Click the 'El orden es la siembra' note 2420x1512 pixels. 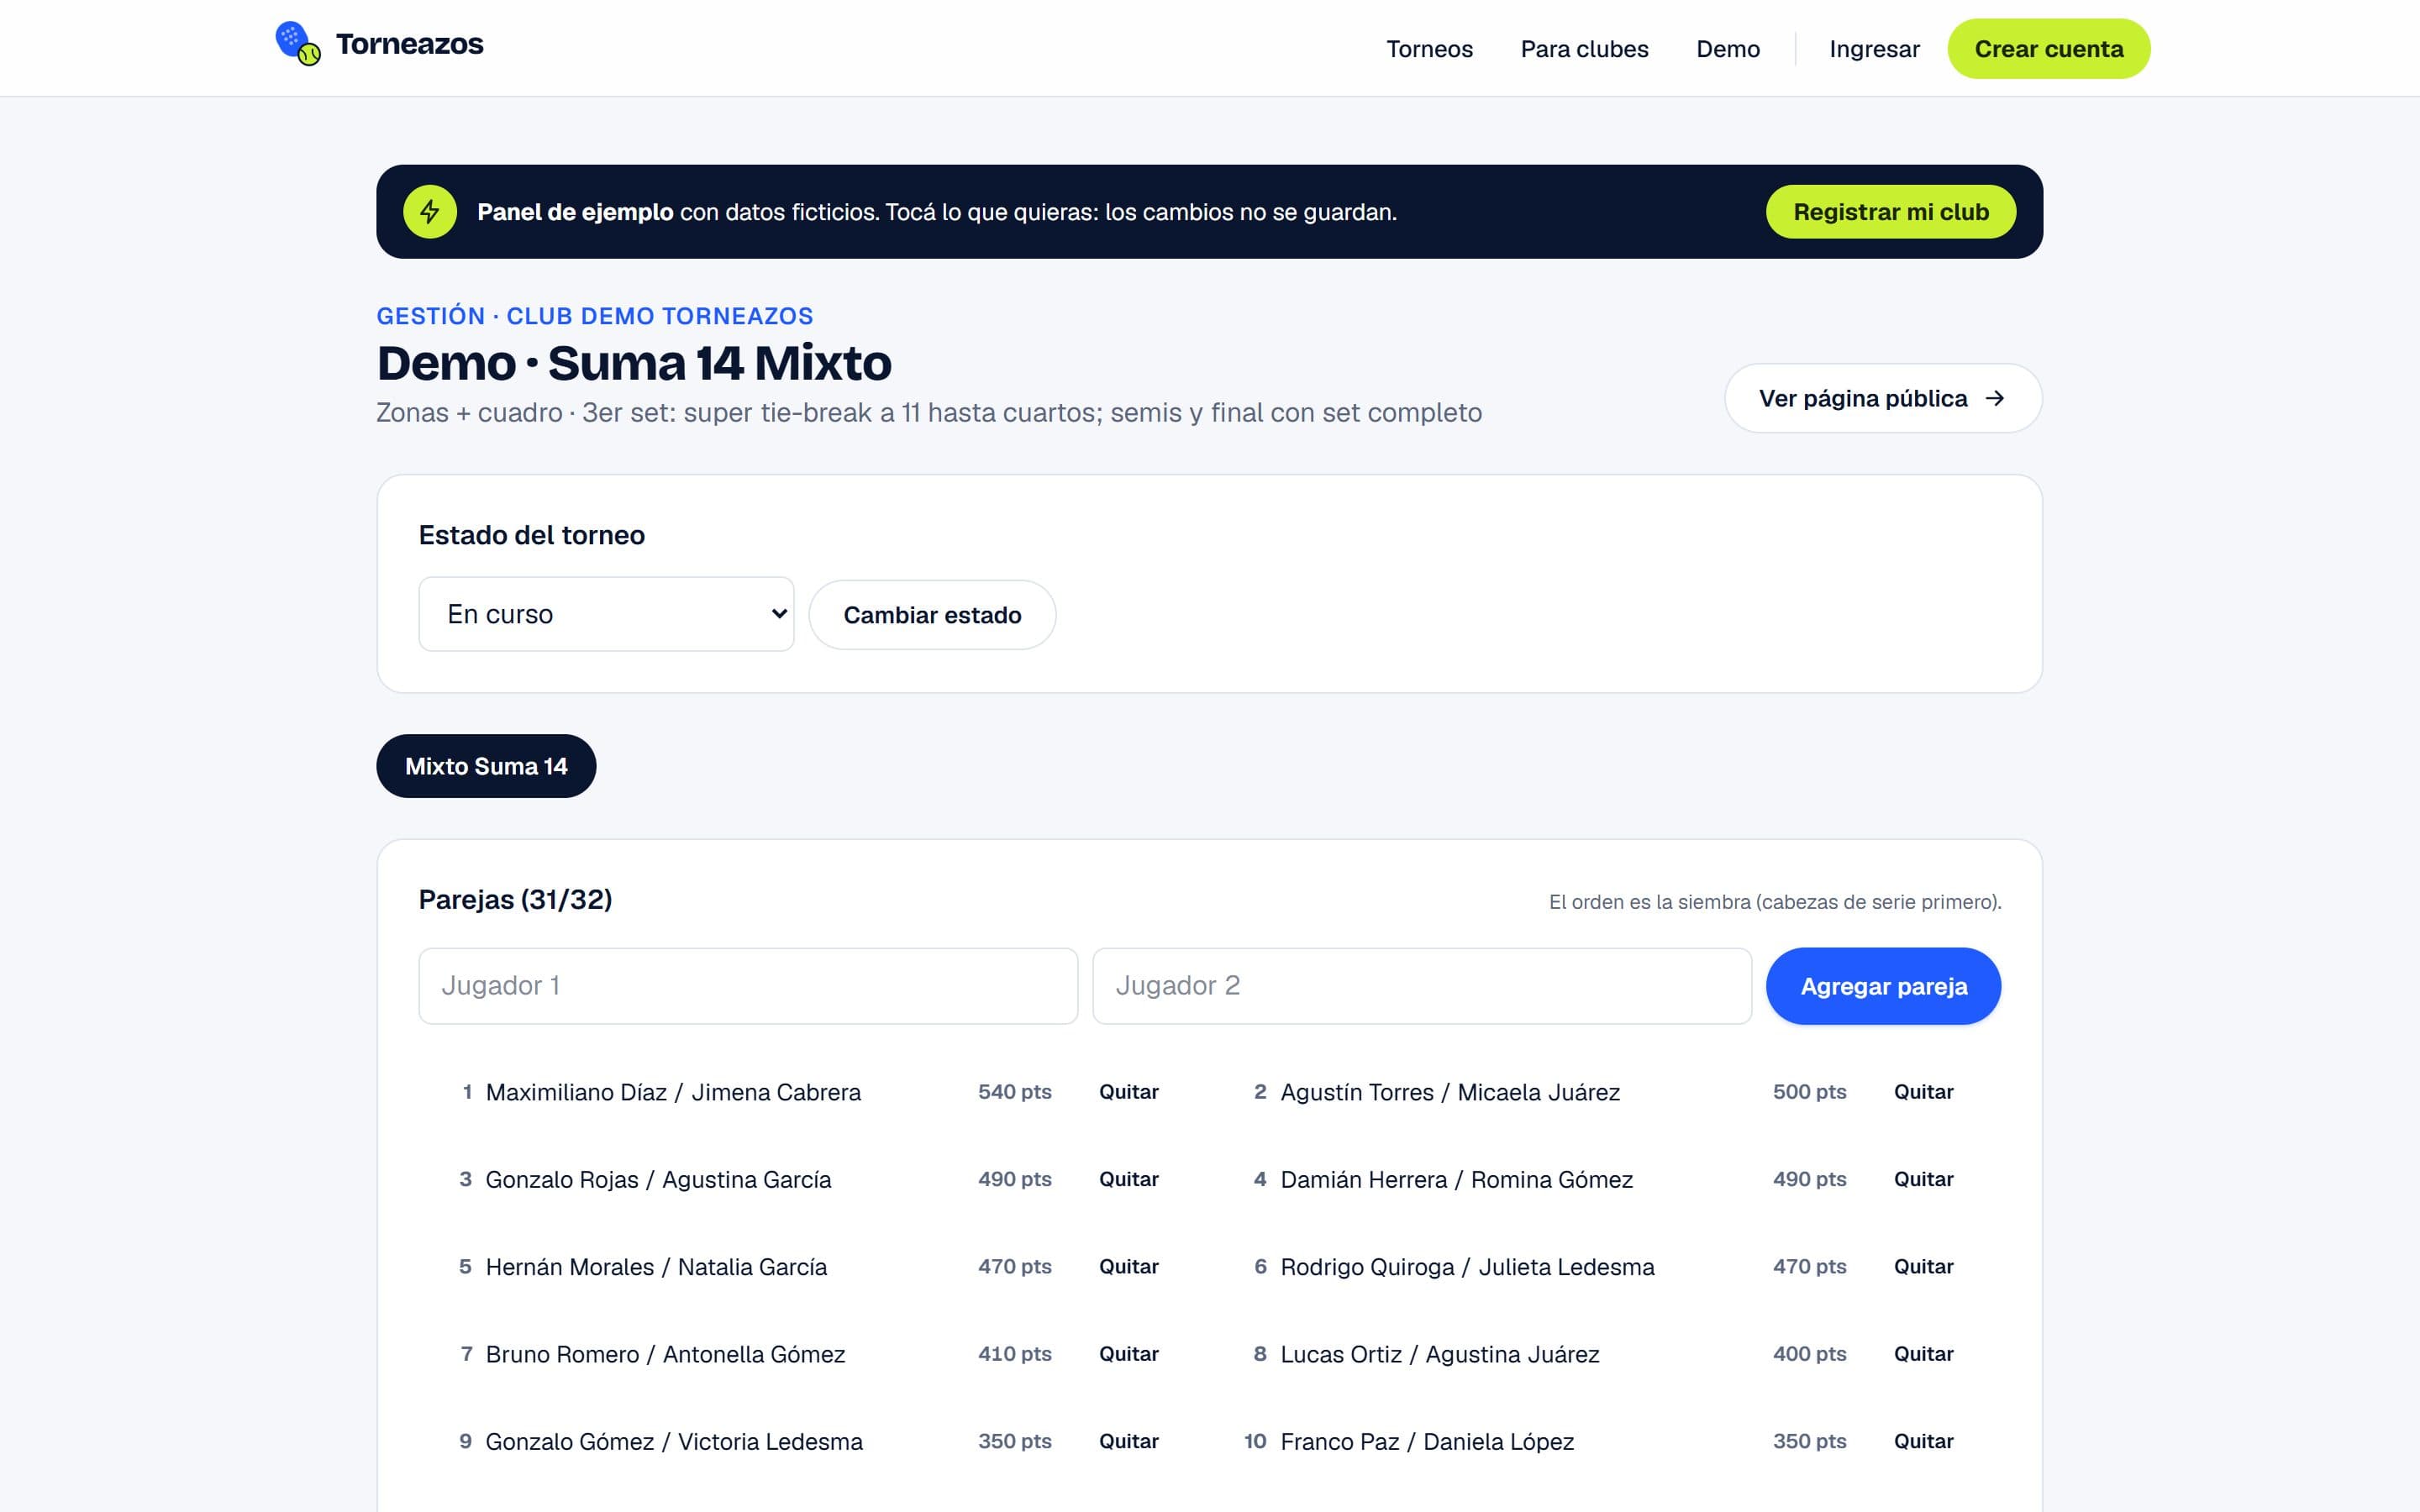(1775, 902)
